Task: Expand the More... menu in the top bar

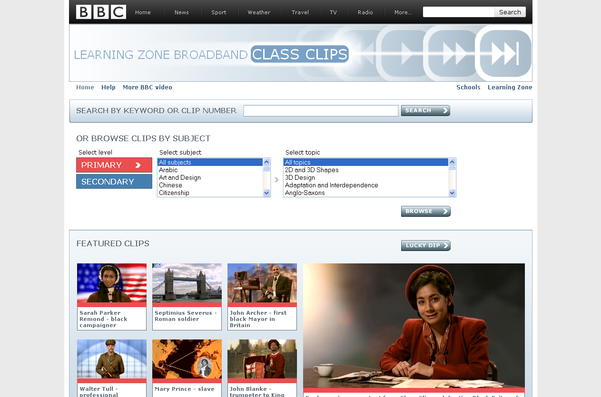Action: coord(403,12)
